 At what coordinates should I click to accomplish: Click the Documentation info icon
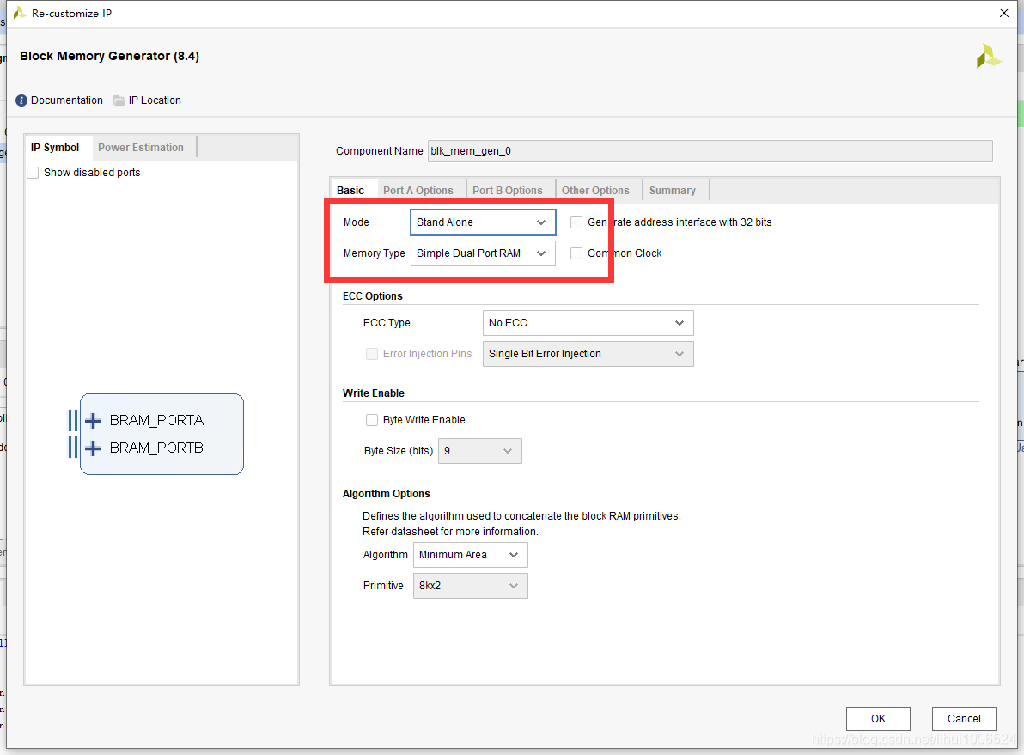tap(21, 100)
